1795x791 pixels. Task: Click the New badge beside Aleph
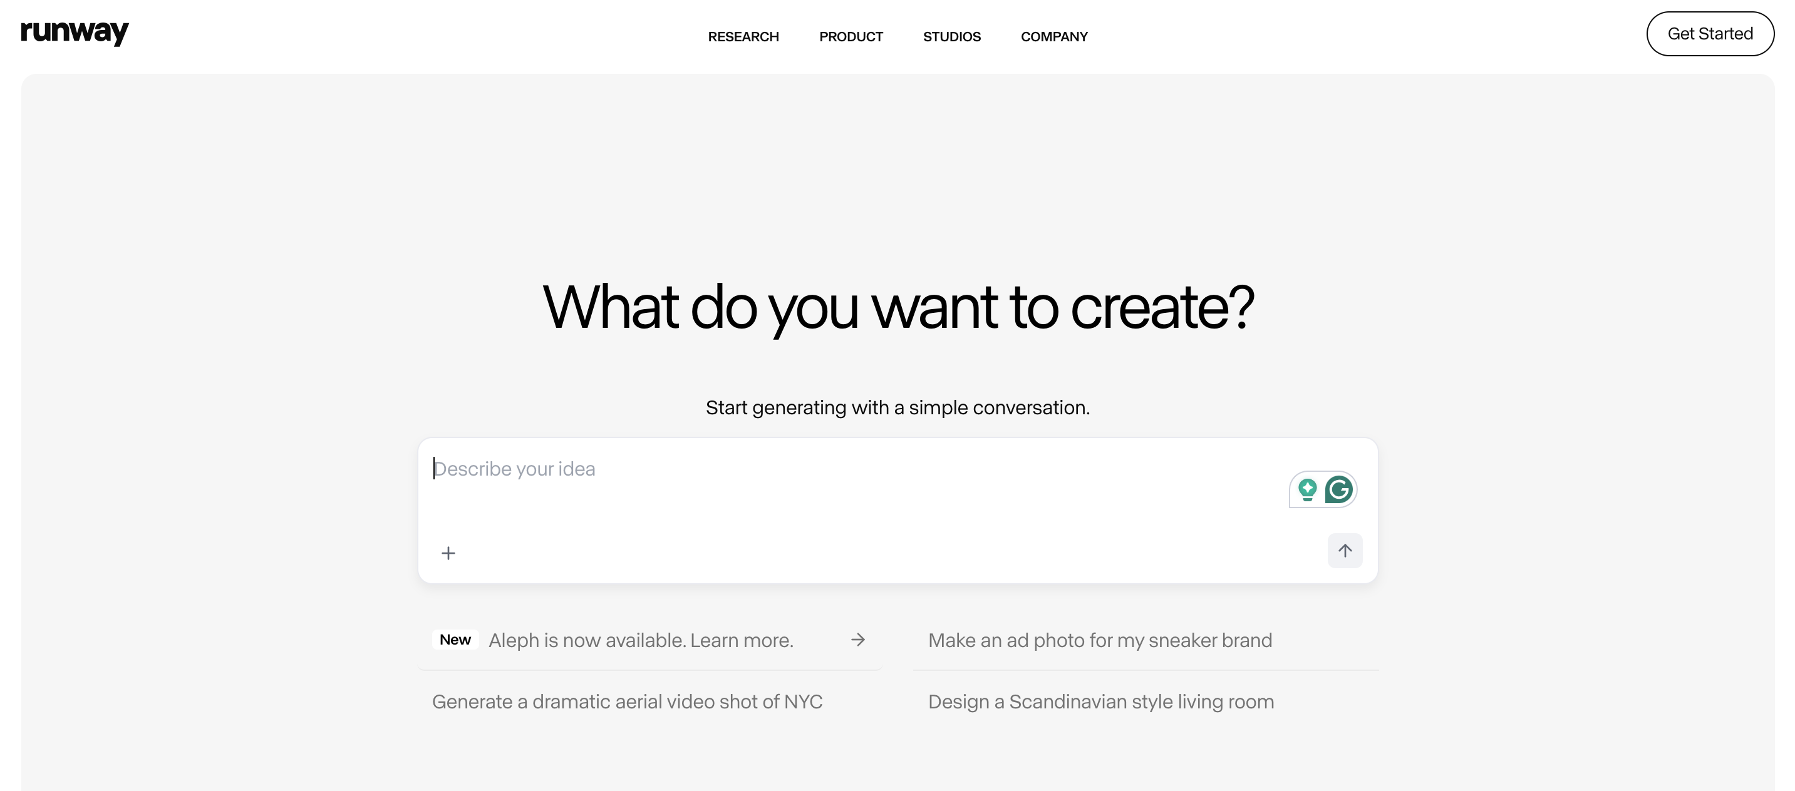[x=455, y=639]
